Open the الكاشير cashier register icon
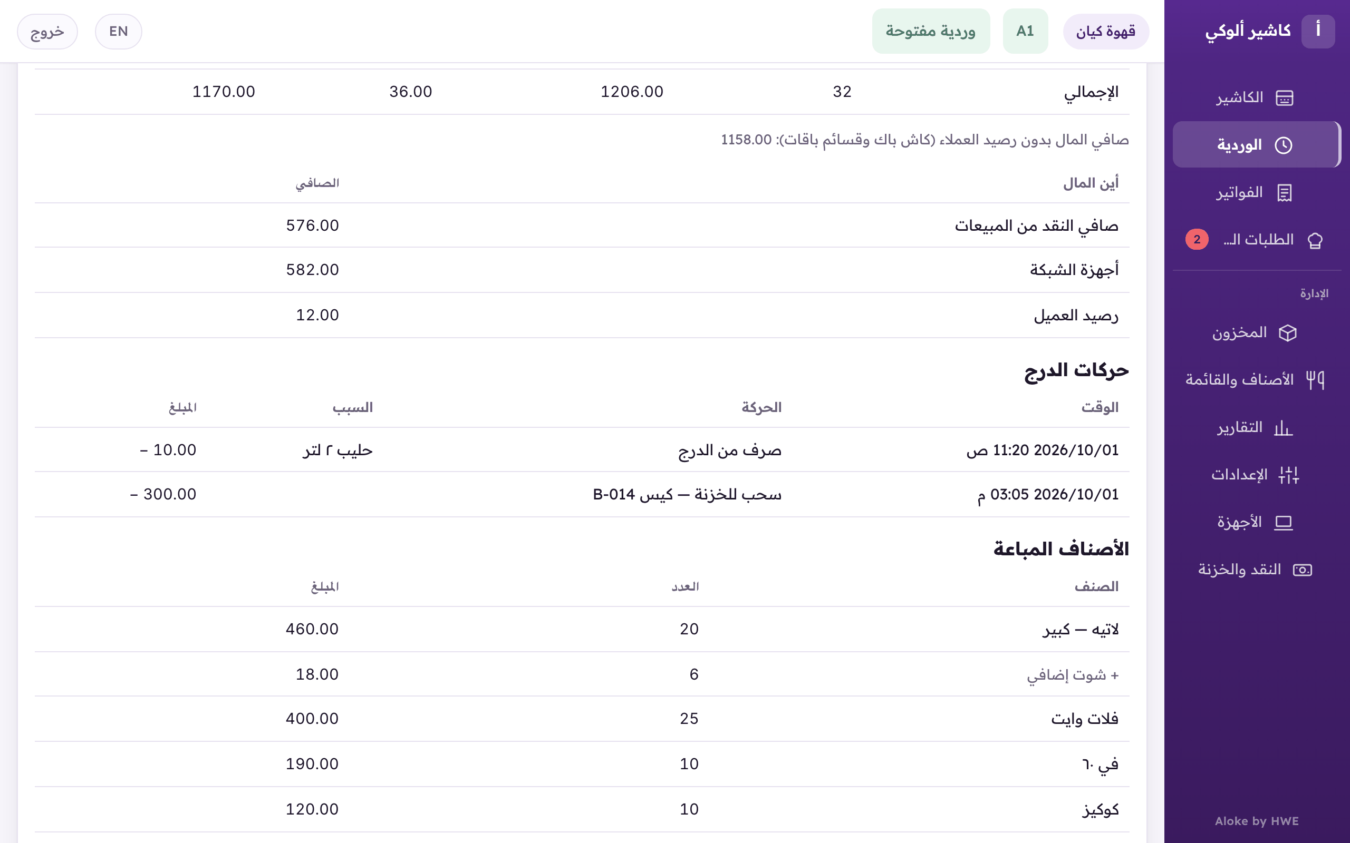Screen dimensions: 1350x843 click(x=1284, y=97)
